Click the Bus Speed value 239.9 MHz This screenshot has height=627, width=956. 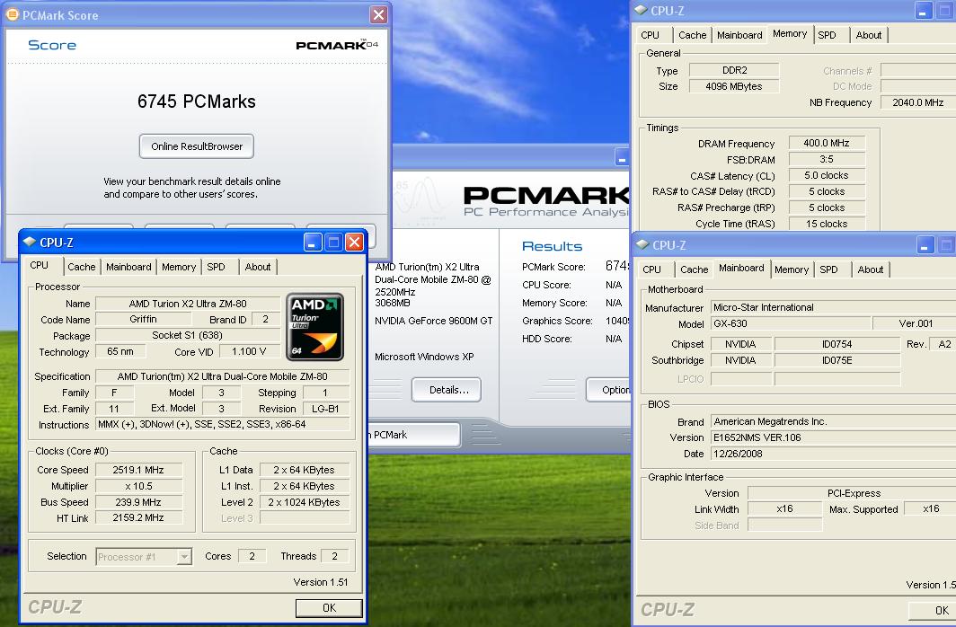[138, 502]
